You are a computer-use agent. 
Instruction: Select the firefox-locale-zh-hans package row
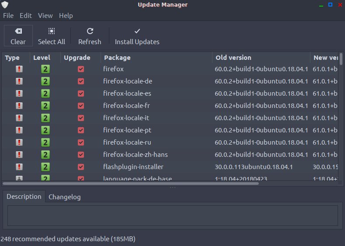(x=136, y=155)
